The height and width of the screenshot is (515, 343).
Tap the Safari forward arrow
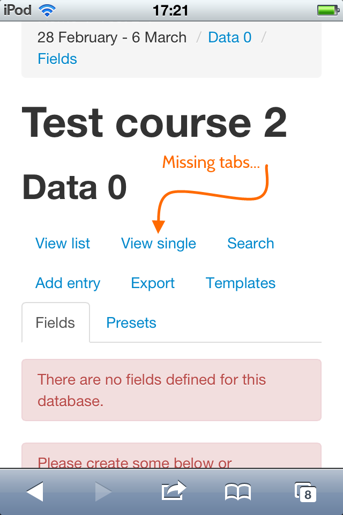pyautogui.click(x=103, y=491)
